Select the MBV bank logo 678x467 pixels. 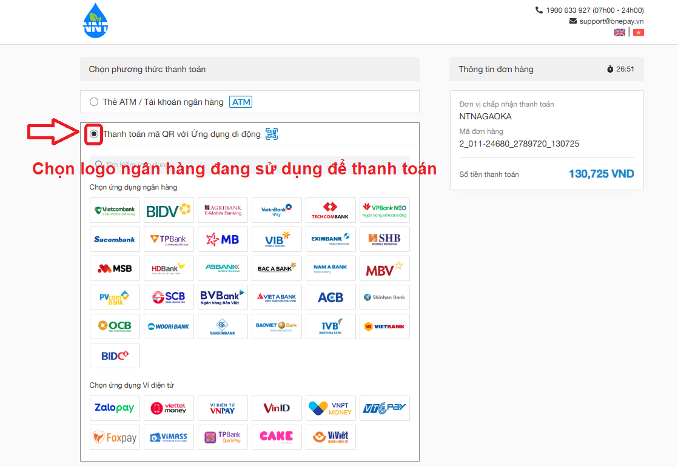point(385,268)
